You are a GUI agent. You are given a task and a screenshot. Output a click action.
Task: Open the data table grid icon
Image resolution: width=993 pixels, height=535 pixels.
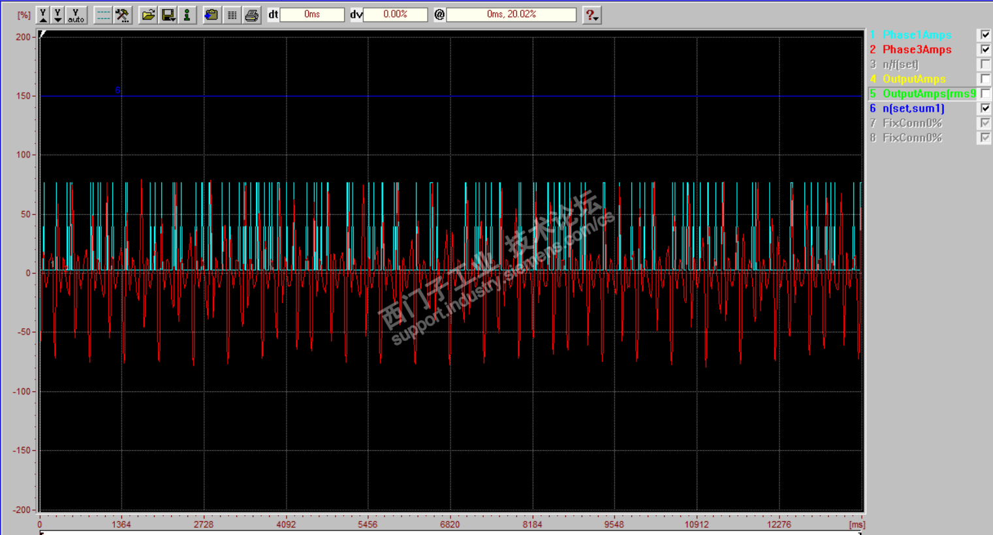click(x=232, y=15)
